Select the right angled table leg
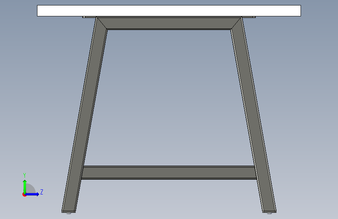Screen dimensions: 338x219 point(253,115)
